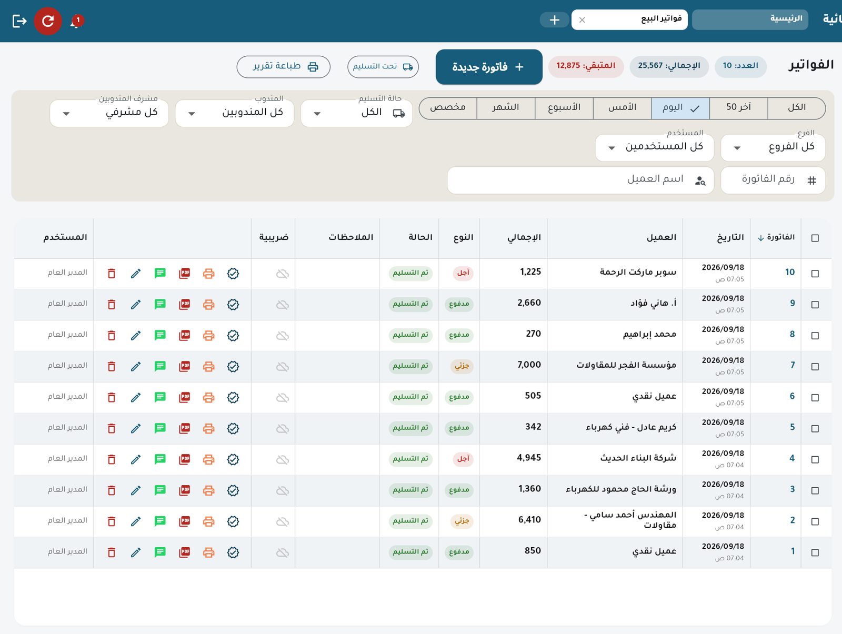
Task: Sort by الفاتورة column header
Action: coord(776,238)
